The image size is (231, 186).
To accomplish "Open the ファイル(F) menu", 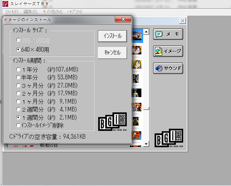I will pos(12,12).
